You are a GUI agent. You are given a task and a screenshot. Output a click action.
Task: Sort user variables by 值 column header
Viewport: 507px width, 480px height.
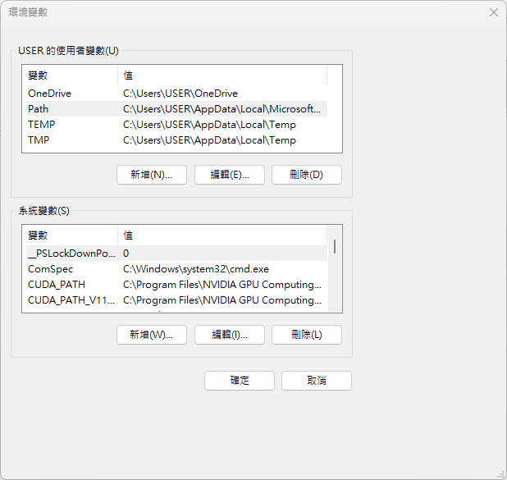[x=222, y=75]
